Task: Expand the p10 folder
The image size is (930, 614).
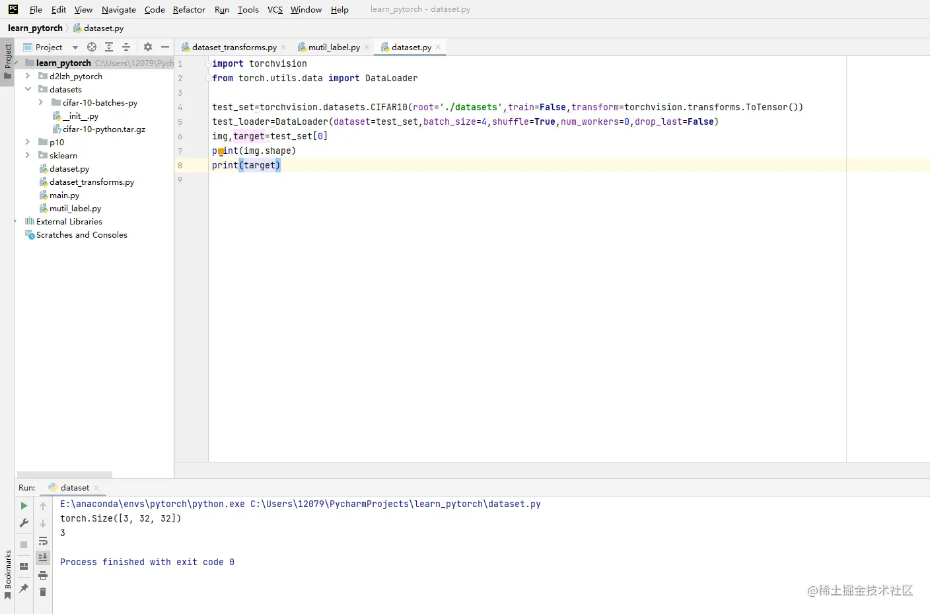Action: 28,142
